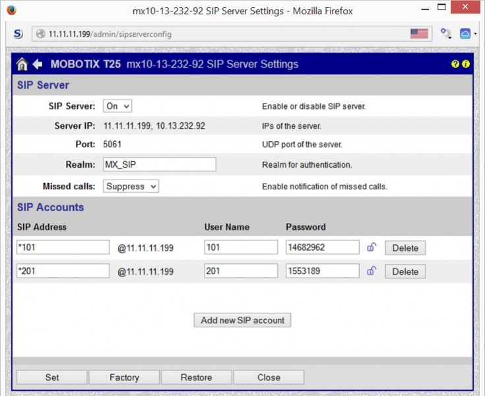Click the Factory button
Viewport: 485px width, 396px height.
click(x=124, y=377)
